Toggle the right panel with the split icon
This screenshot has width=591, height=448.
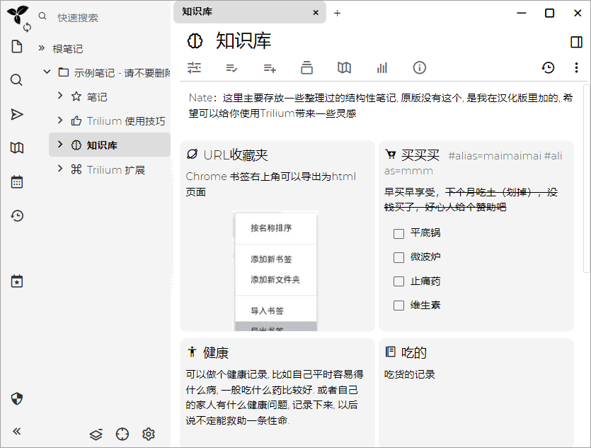click(x=575, y=42)
